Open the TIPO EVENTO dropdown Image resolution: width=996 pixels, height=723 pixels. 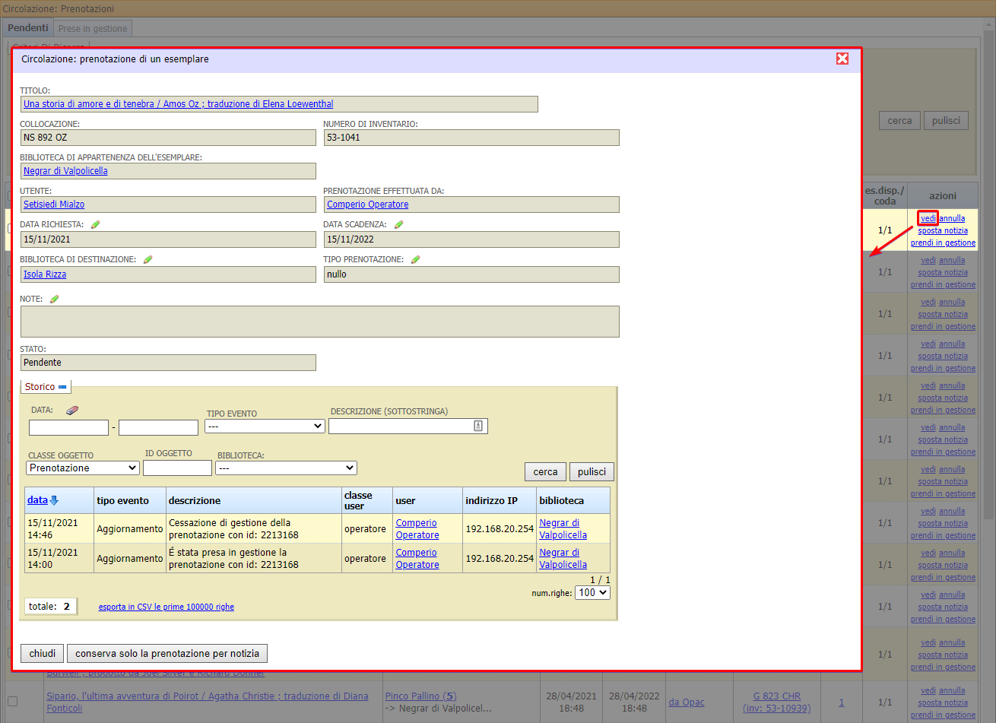coord(265,427)
